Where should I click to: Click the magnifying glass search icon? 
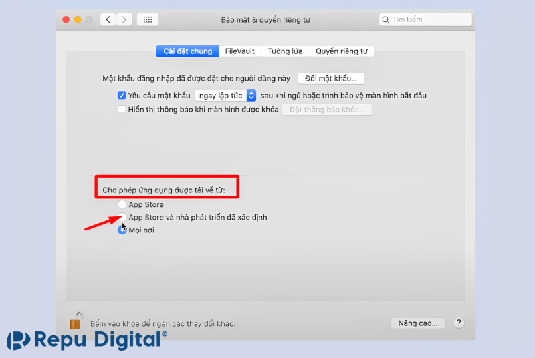click(386, 20)
